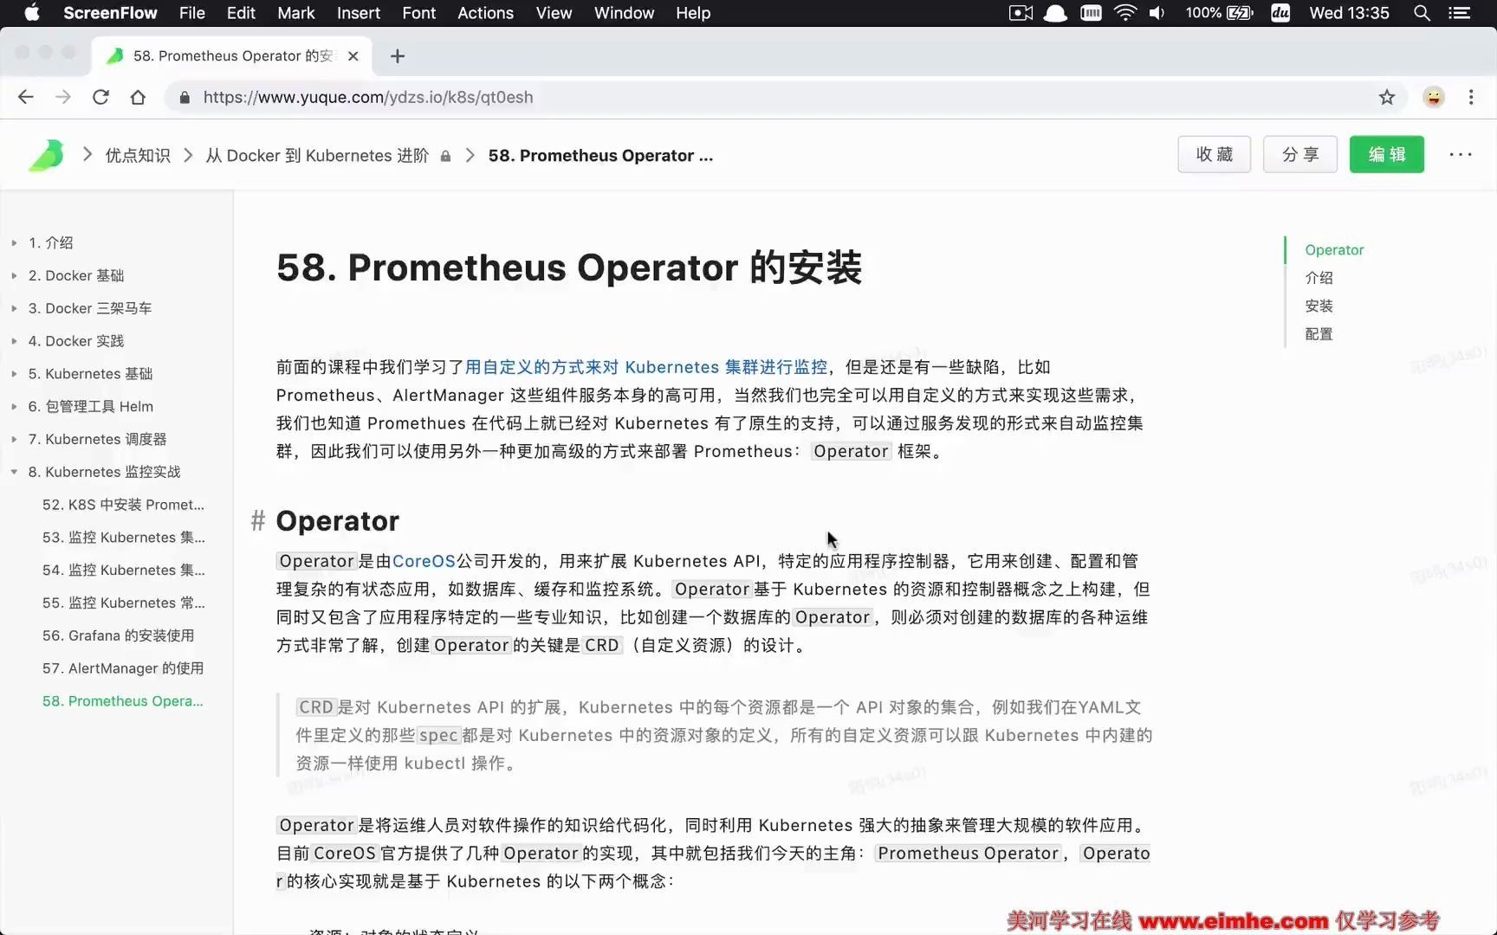
Task: Go to 优点知识 breadcrumb
Action: tap(138, 156)
